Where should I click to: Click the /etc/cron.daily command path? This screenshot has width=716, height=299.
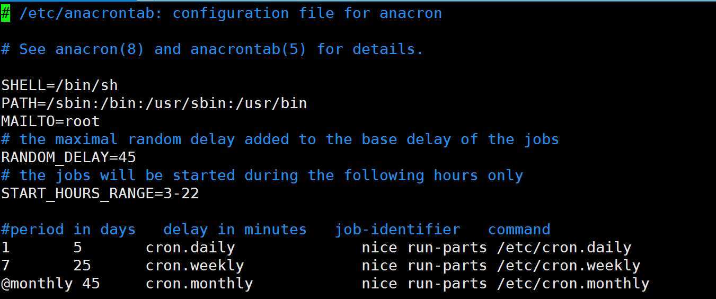(x=563, y=248)
